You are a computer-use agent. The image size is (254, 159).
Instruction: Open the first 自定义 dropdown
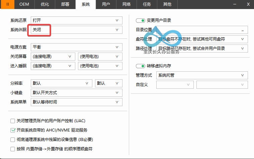click(175, 85)
